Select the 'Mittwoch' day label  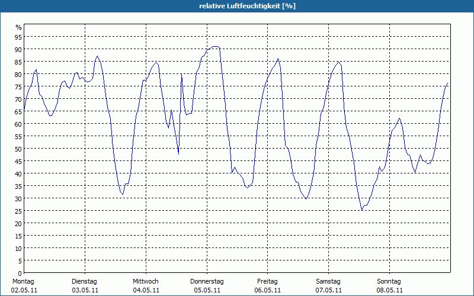point(146,282)
